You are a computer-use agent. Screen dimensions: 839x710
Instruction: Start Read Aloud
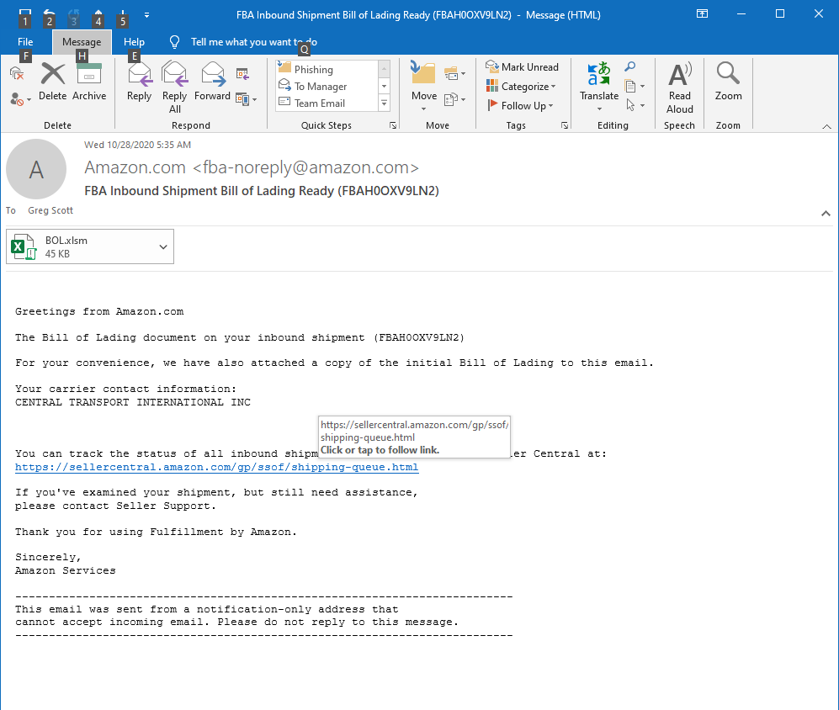[680, 87]
